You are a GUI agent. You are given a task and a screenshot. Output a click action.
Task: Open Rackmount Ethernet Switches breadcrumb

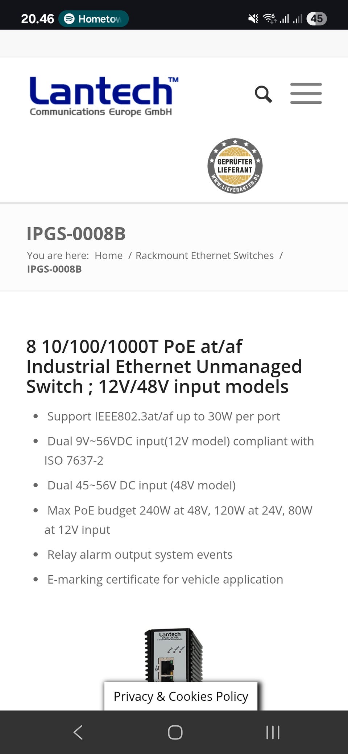coord(204,256)
